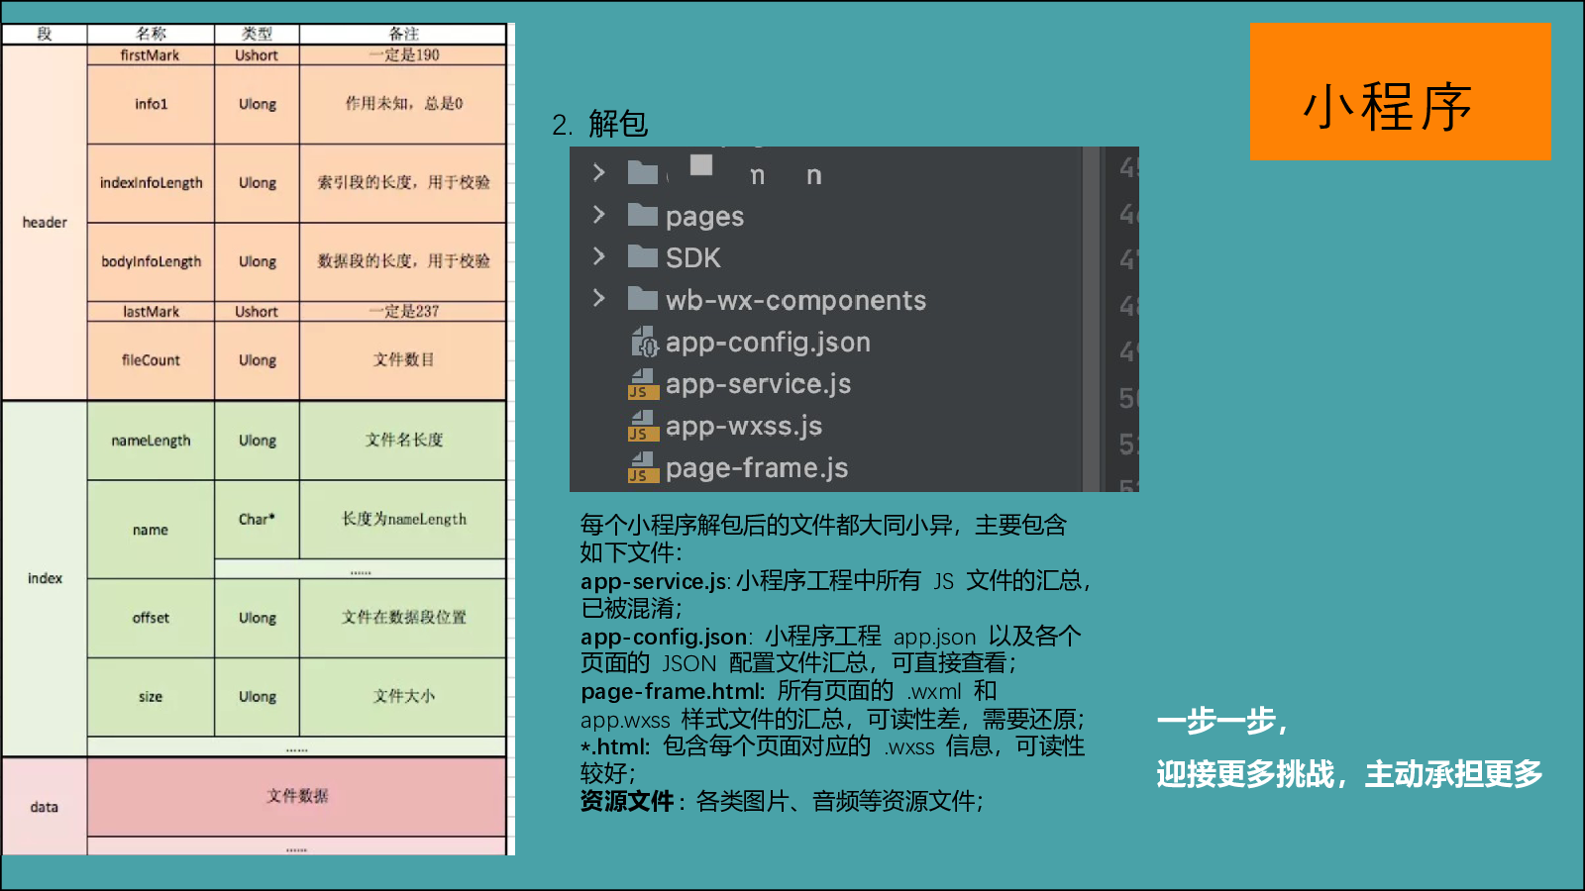Select app-config.json file name in tree
Screen dimensions: 1585x891
[768, 343]
